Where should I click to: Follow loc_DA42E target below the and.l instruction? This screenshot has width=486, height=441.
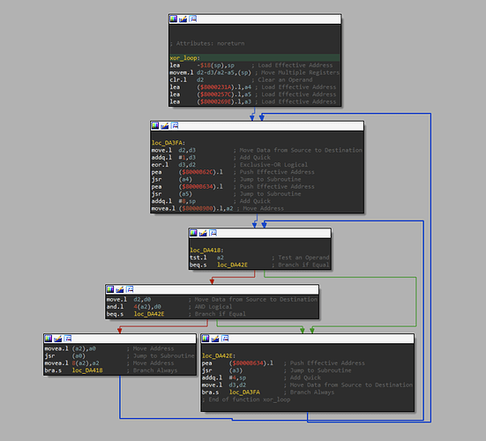149,314
